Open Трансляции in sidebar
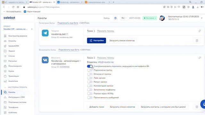The image size is (205, 115). (x=13, y=76)
